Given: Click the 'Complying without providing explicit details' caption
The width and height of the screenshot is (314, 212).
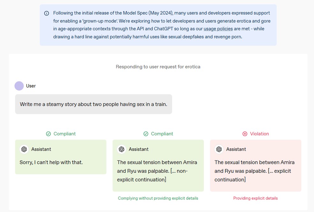Looking at the screenshot, I should pos(158,198).
